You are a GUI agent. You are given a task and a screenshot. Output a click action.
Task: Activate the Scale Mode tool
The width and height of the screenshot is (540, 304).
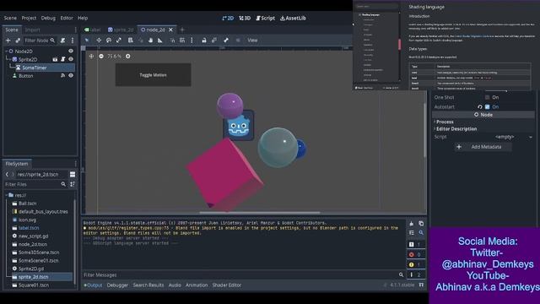coord(119,41)
